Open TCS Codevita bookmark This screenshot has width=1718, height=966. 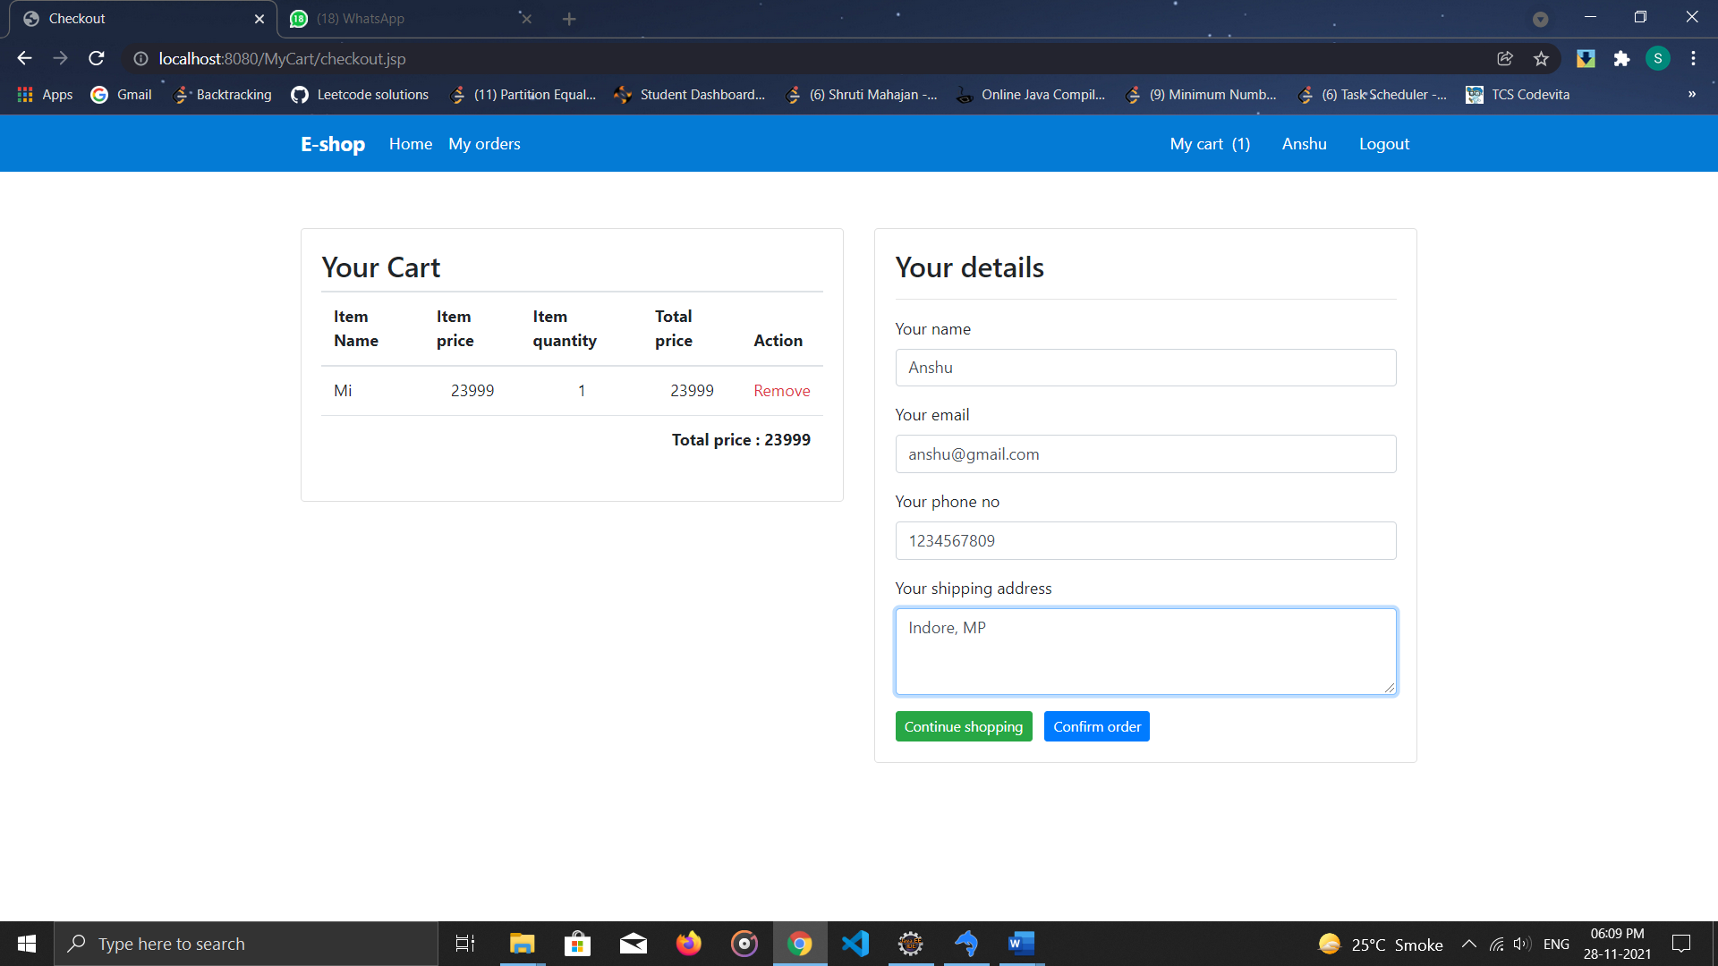(1518, 95)
